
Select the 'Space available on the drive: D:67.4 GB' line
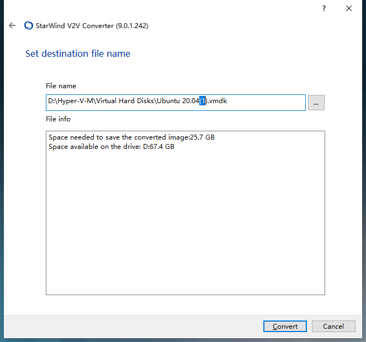point(112,147)
